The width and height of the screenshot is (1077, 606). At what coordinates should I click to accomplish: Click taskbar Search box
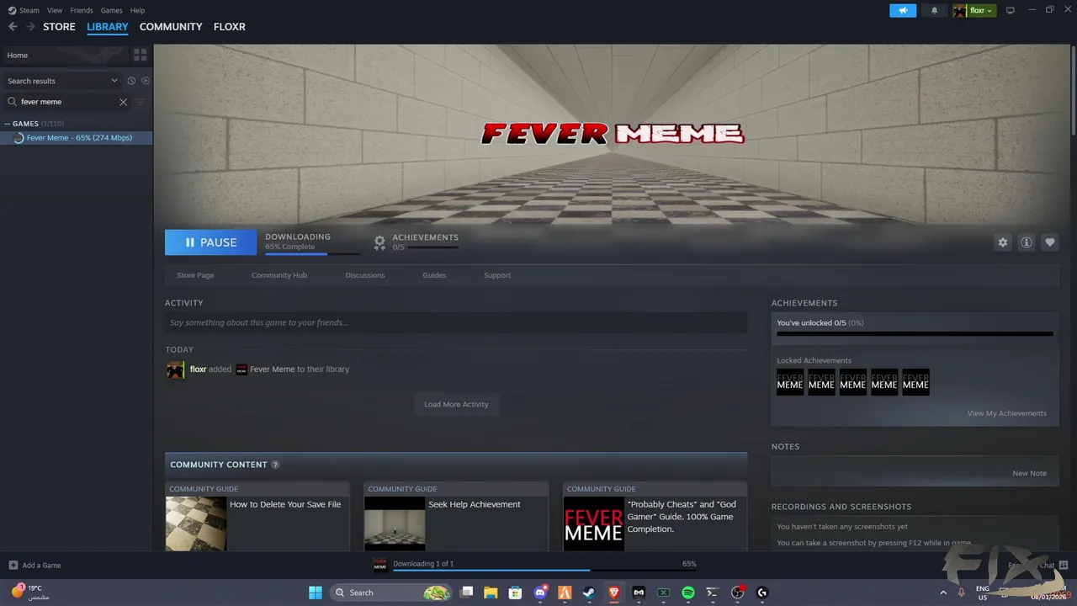point(390,593)
